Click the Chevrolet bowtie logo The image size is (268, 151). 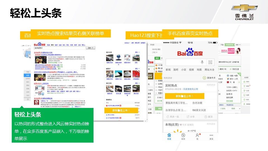pos(245,8)
